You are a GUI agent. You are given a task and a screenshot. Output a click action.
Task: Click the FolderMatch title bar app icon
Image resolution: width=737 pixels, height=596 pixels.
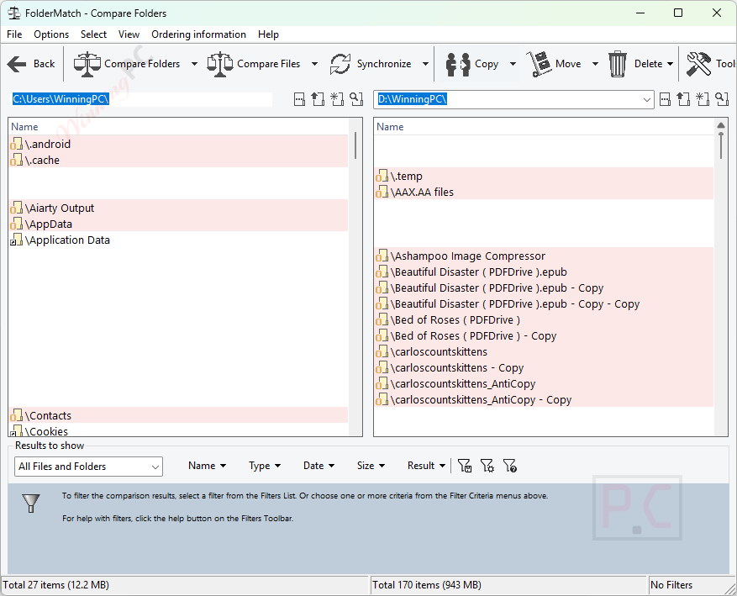(14, 13)
